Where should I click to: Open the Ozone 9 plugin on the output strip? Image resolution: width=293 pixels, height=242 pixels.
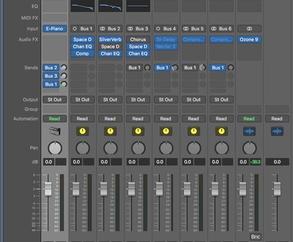tap(250, 39)
